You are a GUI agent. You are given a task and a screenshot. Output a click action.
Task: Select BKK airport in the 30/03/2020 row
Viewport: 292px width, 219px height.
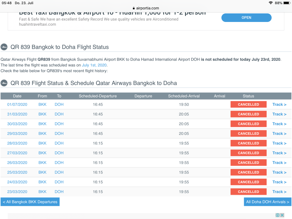(x=42, y=124)
